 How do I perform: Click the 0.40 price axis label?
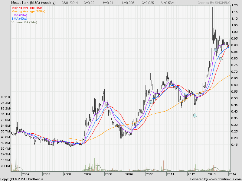tap(234, 111)
